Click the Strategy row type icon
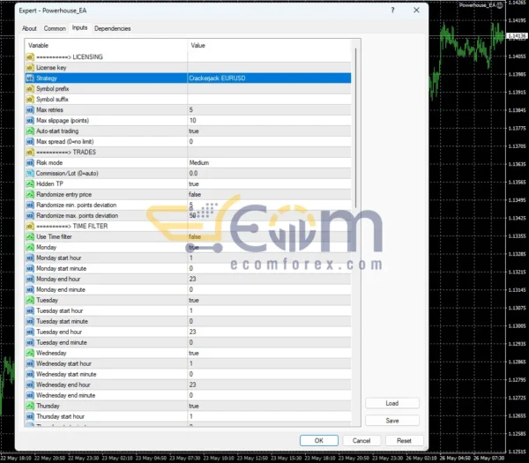 (30, 78)
